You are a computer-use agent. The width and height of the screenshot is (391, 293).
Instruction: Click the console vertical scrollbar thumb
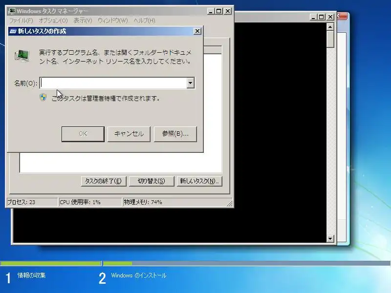click(330, 40)
